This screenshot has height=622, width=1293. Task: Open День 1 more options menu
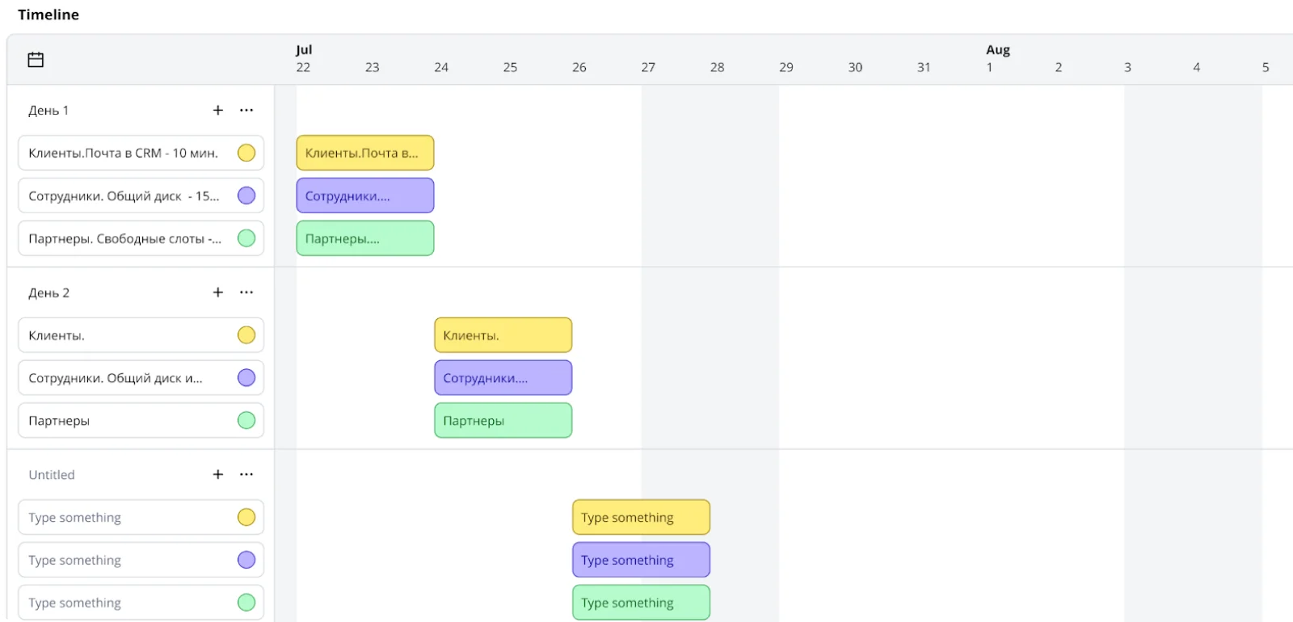(x=246, y=110)
